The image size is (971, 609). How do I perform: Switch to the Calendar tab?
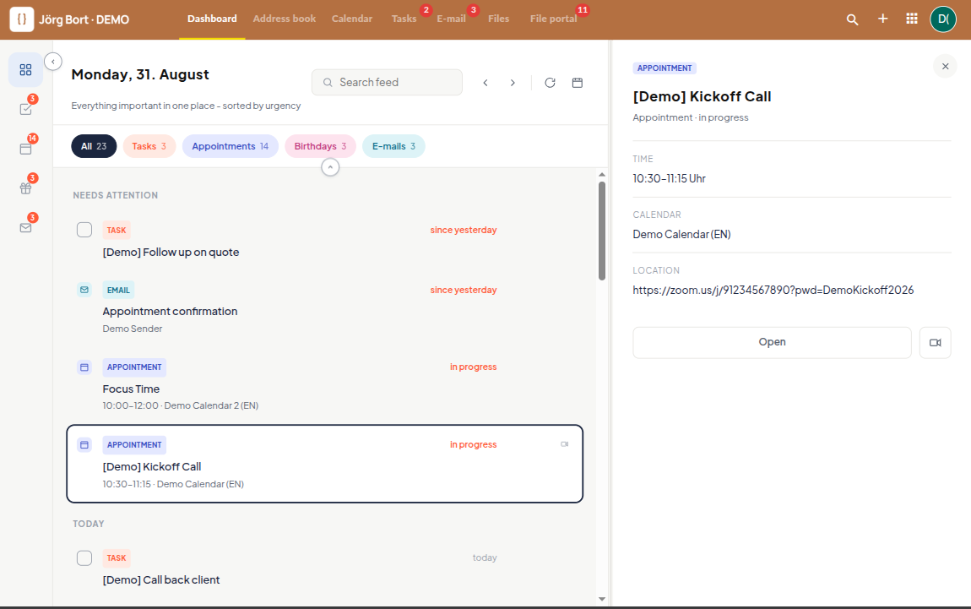point(352,19)
